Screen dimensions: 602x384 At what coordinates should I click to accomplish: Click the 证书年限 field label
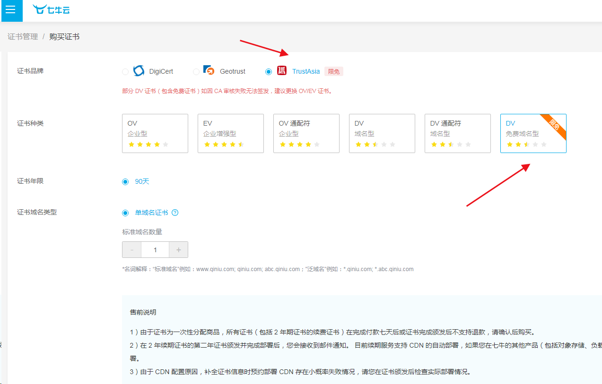tap(30, 181)
